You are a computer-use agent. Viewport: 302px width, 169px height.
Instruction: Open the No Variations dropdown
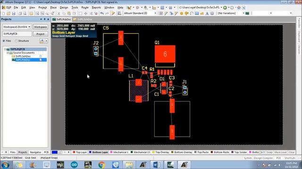click(x=243, y=13)
